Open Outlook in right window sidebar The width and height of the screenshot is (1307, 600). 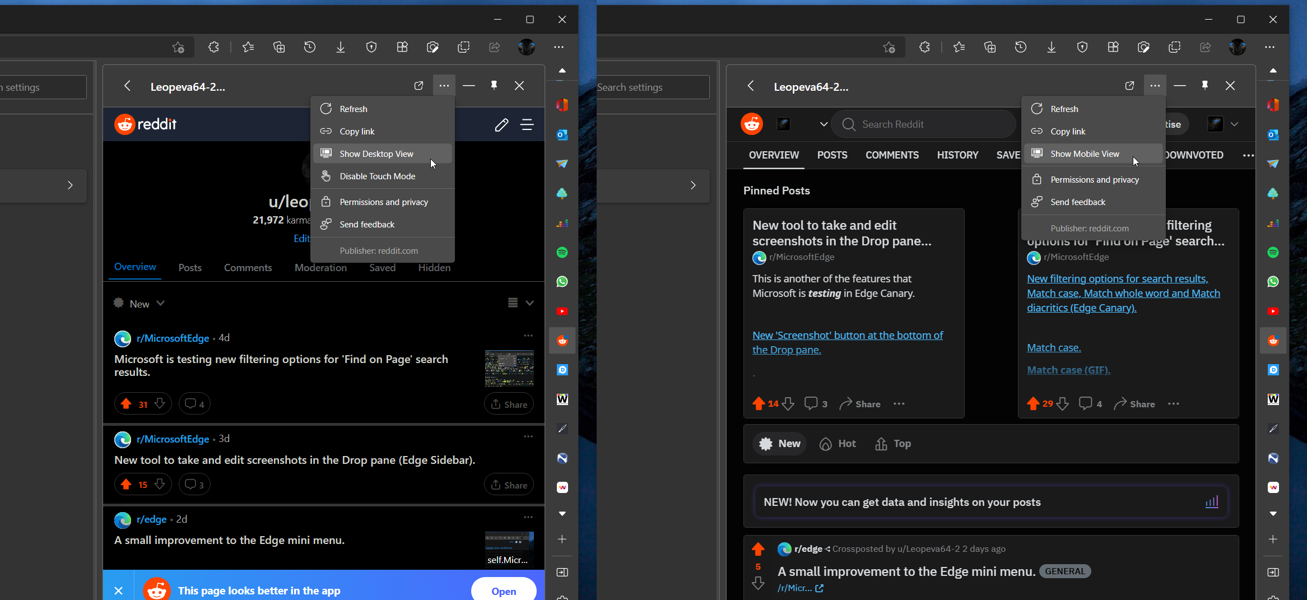tap(1273, 134)
